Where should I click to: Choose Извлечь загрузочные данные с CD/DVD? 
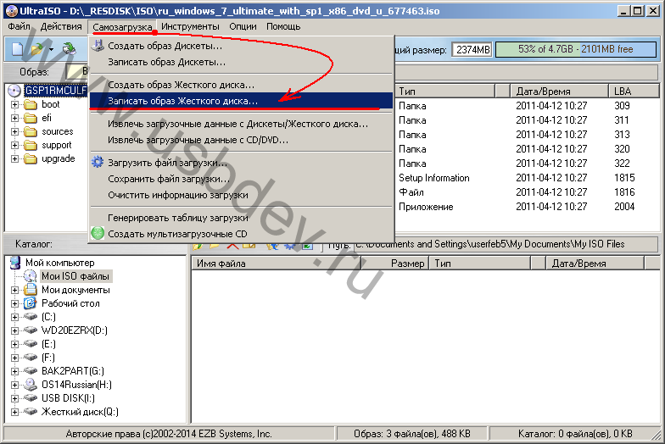[x=241, y=140]
